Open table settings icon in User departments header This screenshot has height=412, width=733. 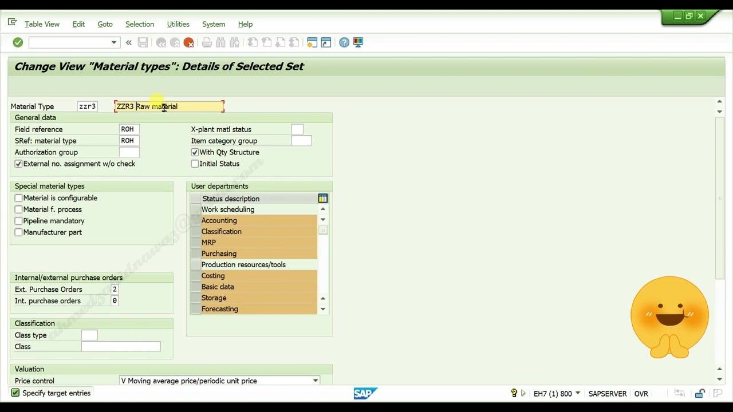(323, 198)
